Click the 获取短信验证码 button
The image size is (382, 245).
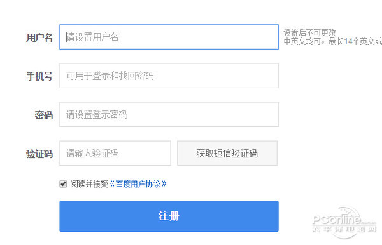pos(227,153)
